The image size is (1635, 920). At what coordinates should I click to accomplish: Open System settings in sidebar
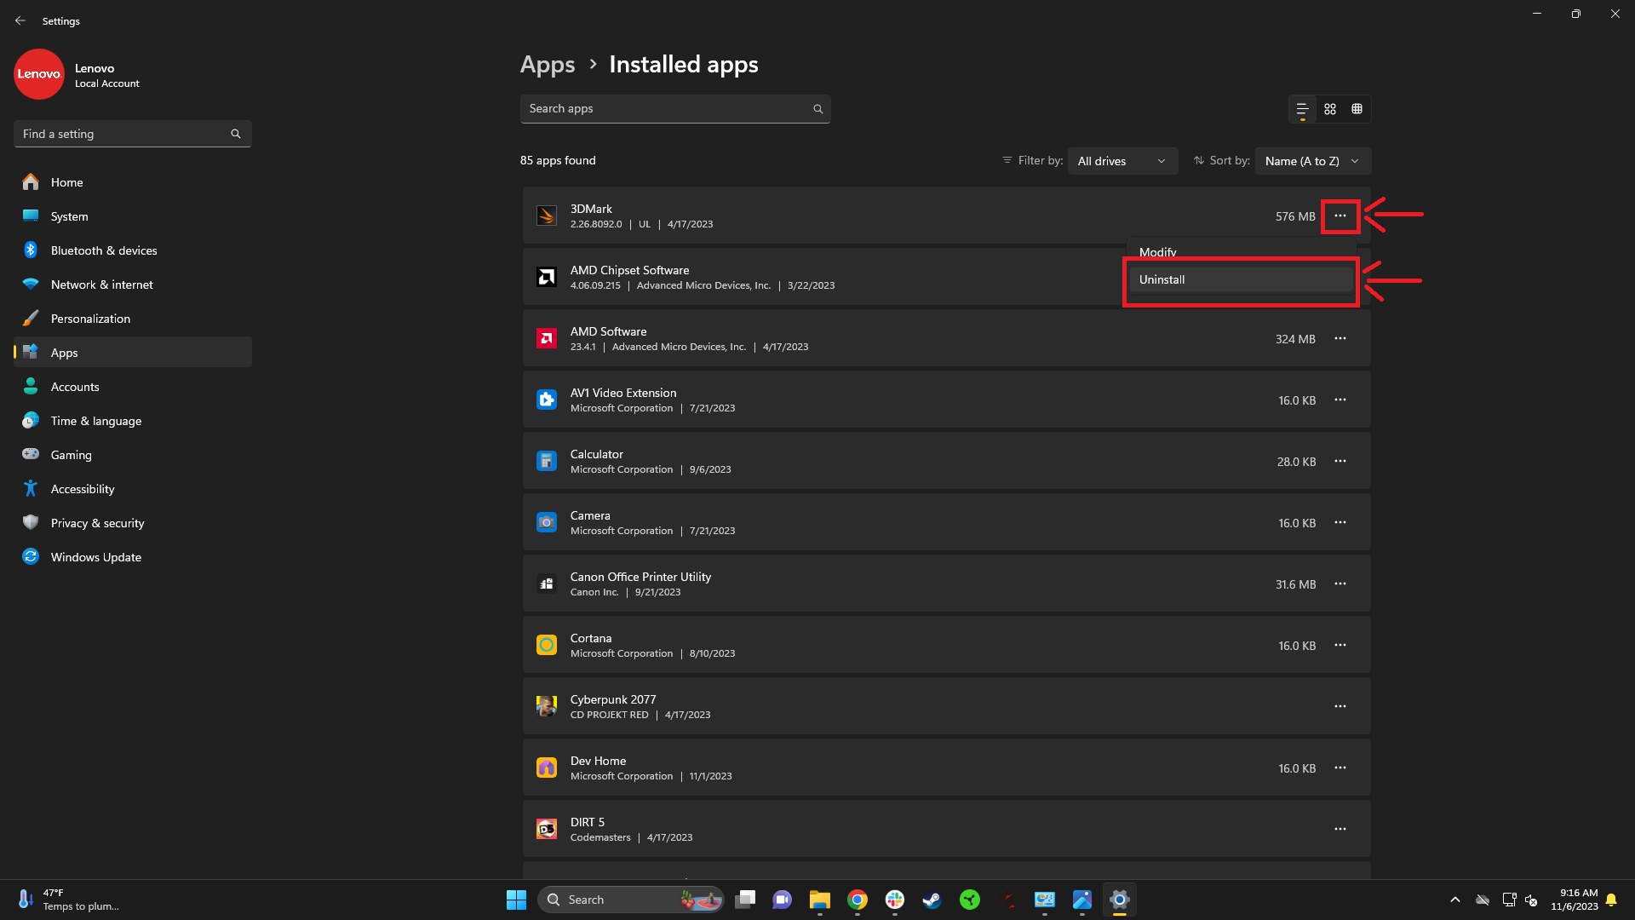pyautogui.click(x=132, y=216)
